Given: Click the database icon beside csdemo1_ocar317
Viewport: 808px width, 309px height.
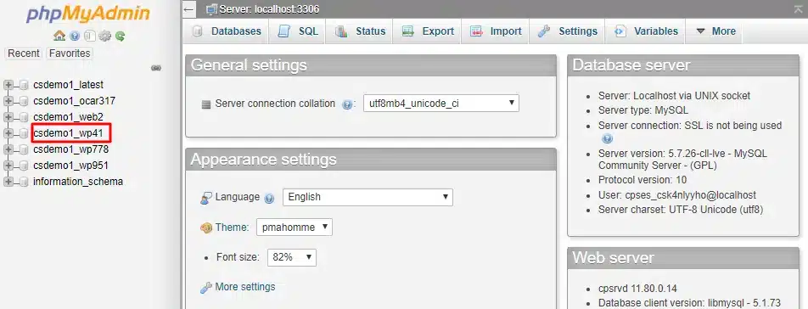Looking at the screenshot, I should (x=24, y=101).
